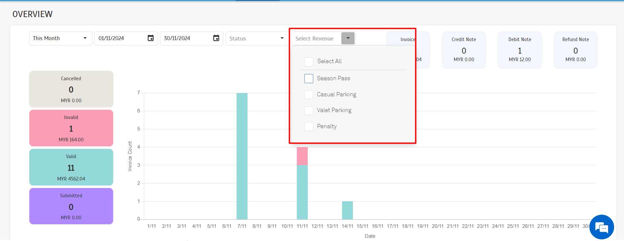Click the 7/11 bar in the chart
This screenshot has height=241, width=624.
(242, 156)
